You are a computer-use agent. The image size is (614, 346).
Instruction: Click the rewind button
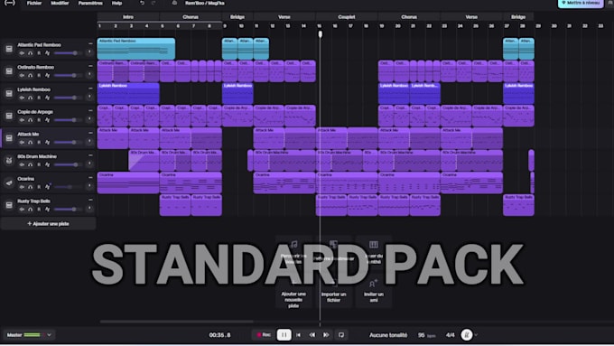click(312, 335)
